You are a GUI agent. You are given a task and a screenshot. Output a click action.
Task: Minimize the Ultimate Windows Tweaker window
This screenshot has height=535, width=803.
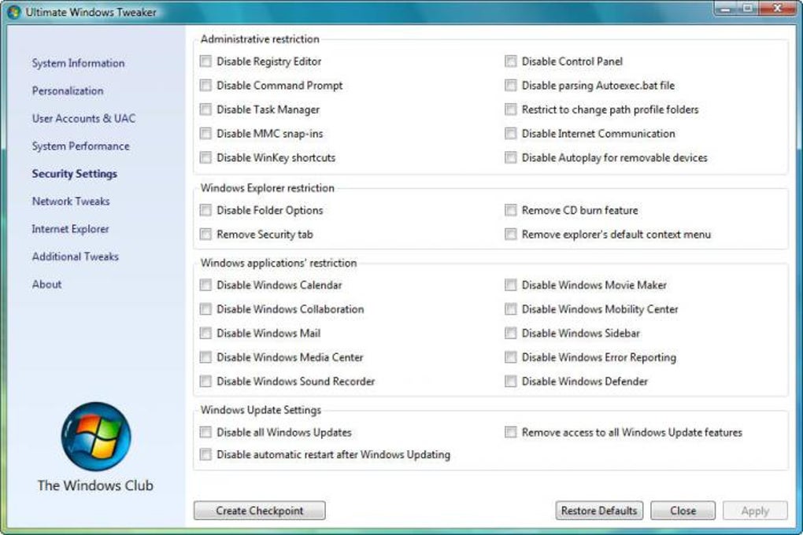[x=725, y=9]
